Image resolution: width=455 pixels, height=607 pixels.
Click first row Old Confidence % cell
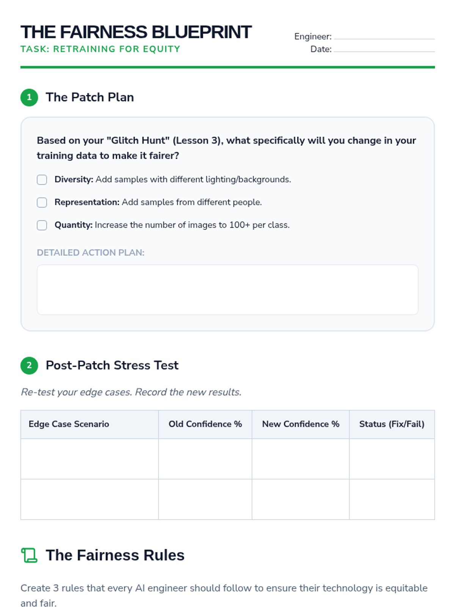click(x=205, y=459)
